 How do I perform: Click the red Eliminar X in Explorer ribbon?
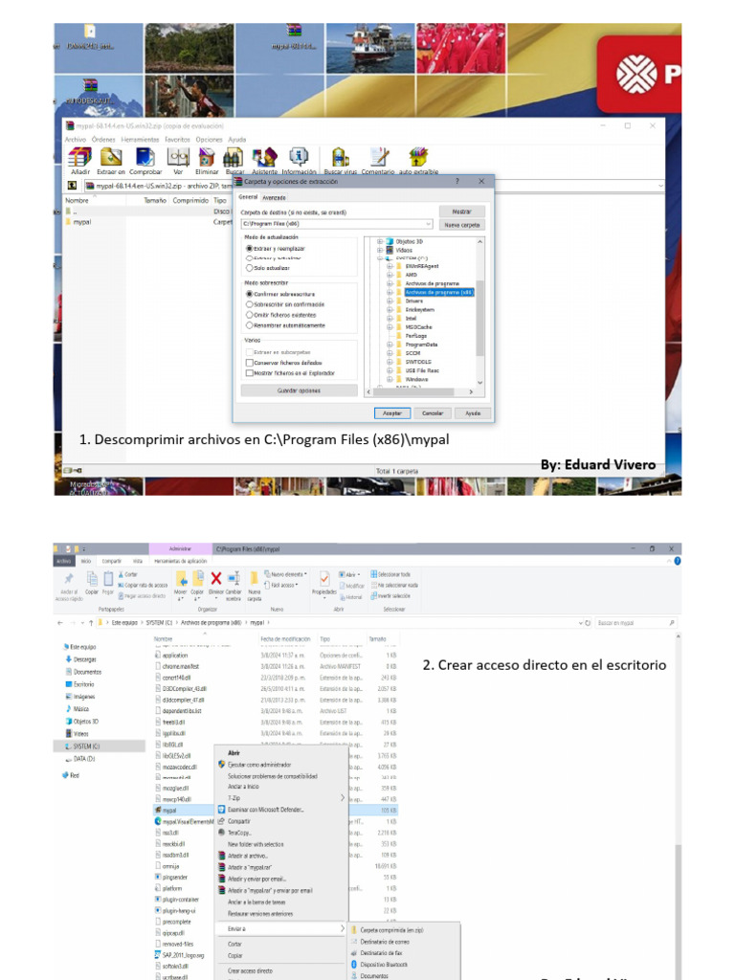pos(216,578)
